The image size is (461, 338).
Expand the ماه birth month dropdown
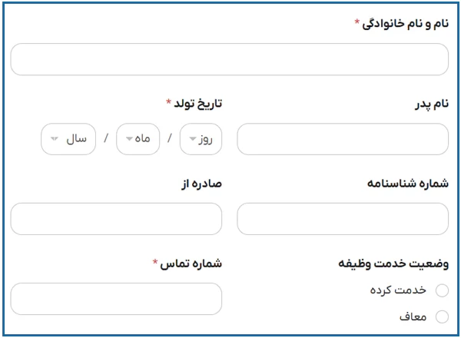click(138, 139)
